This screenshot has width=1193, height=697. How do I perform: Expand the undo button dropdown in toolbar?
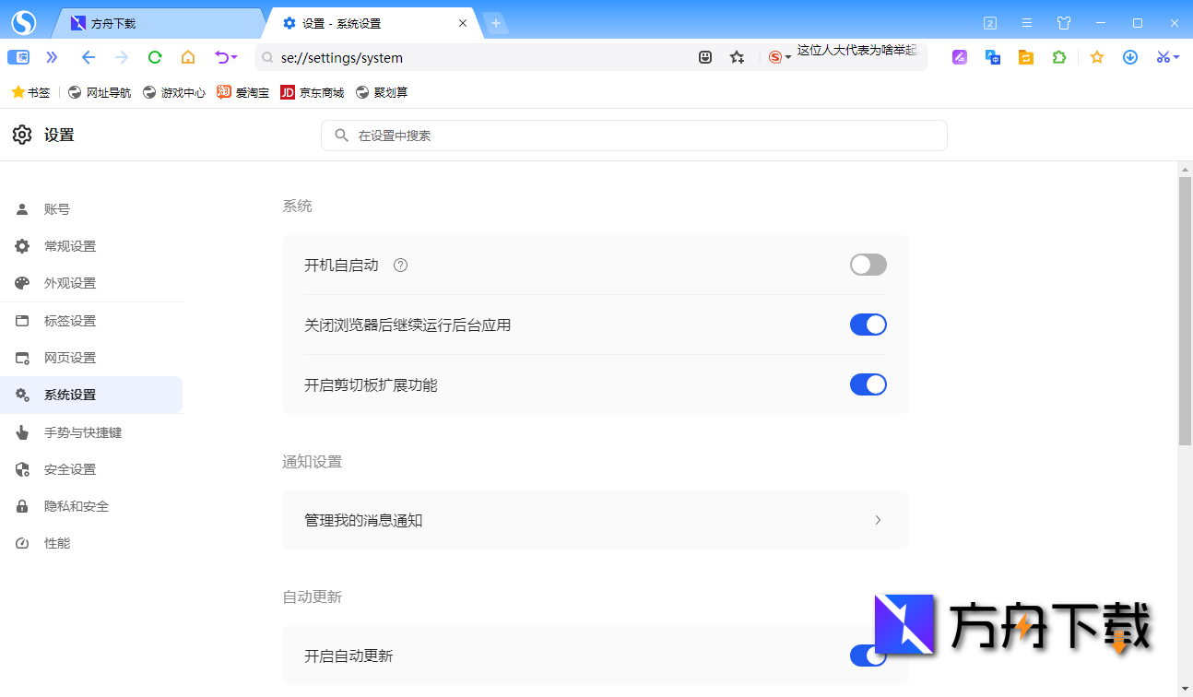(x=232, y=57)
